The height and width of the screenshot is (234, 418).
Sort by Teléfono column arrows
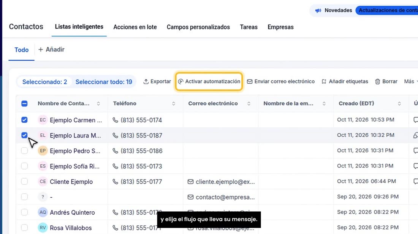[174, 104]
